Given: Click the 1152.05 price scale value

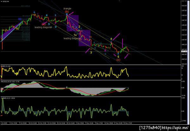Looking at the screenshot, I should [x=184, y=25].
